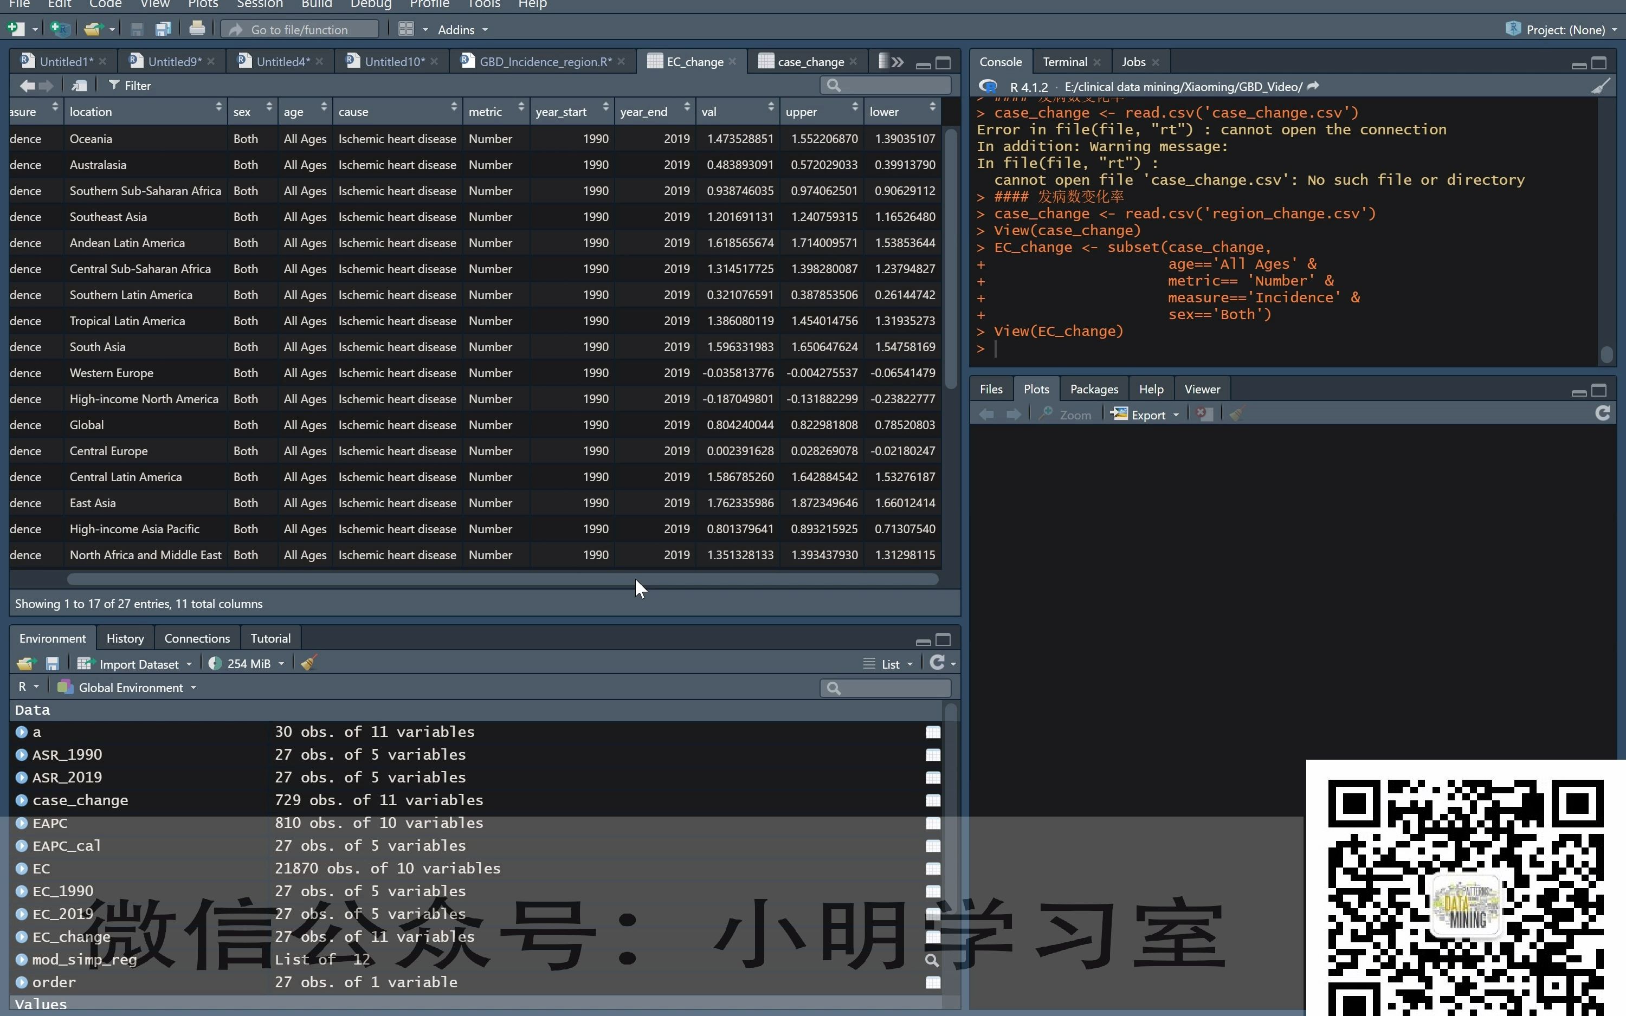View data table icon for ASR_1990
Viewport: 1626px width, 1016px height.
(x=933, y=755)
